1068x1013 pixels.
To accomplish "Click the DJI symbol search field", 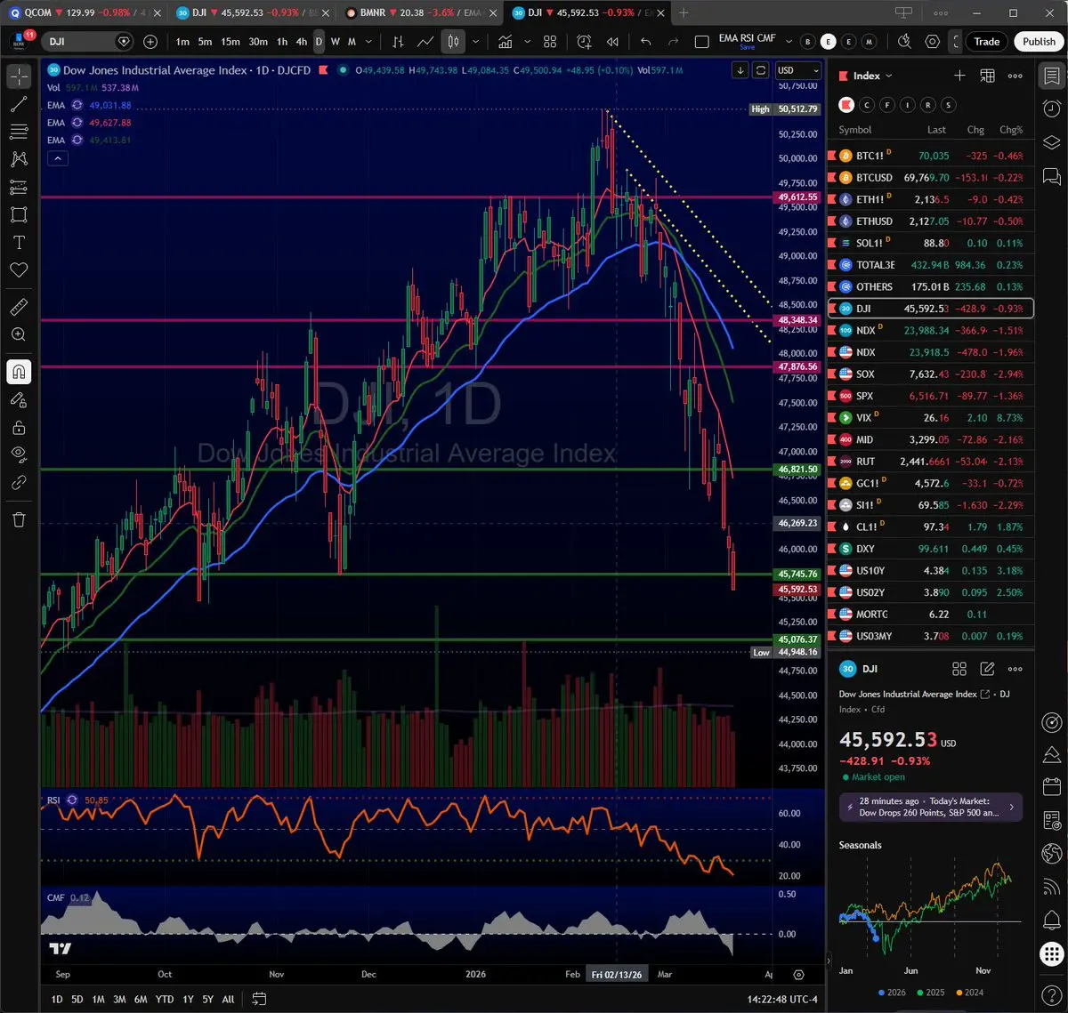I will coord(88,42).
